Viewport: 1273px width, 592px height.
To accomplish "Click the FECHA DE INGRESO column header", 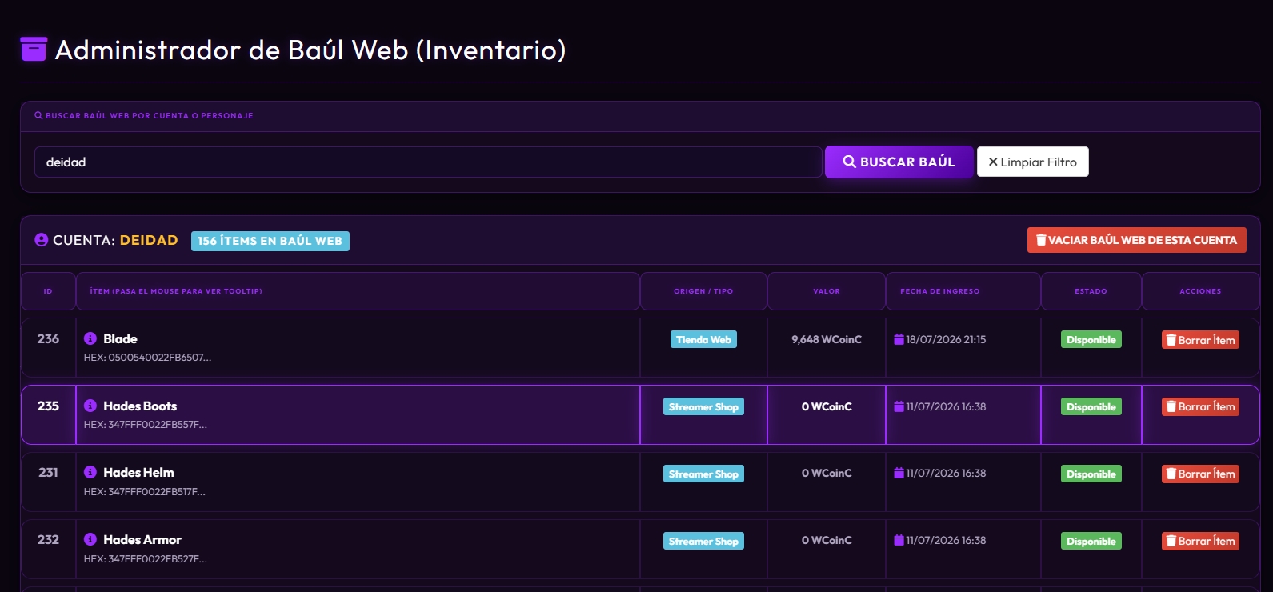I will 963,291.
